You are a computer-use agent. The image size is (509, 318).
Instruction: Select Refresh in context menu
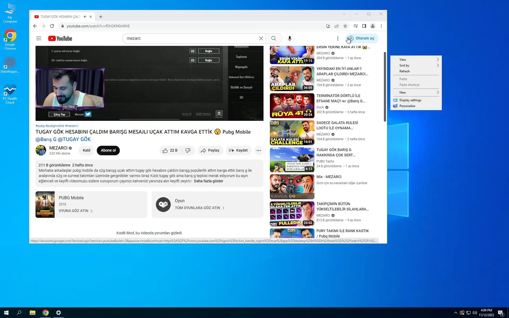[404, 71]
